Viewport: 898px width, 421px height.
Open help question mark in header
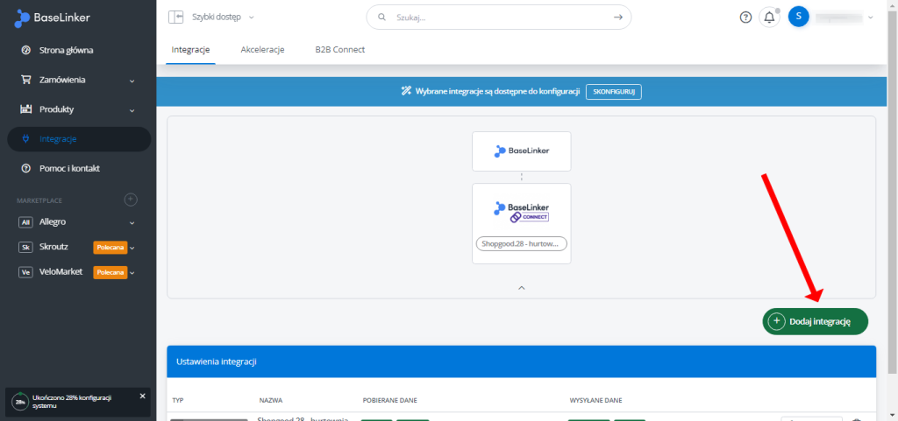(x=745, y=18)
